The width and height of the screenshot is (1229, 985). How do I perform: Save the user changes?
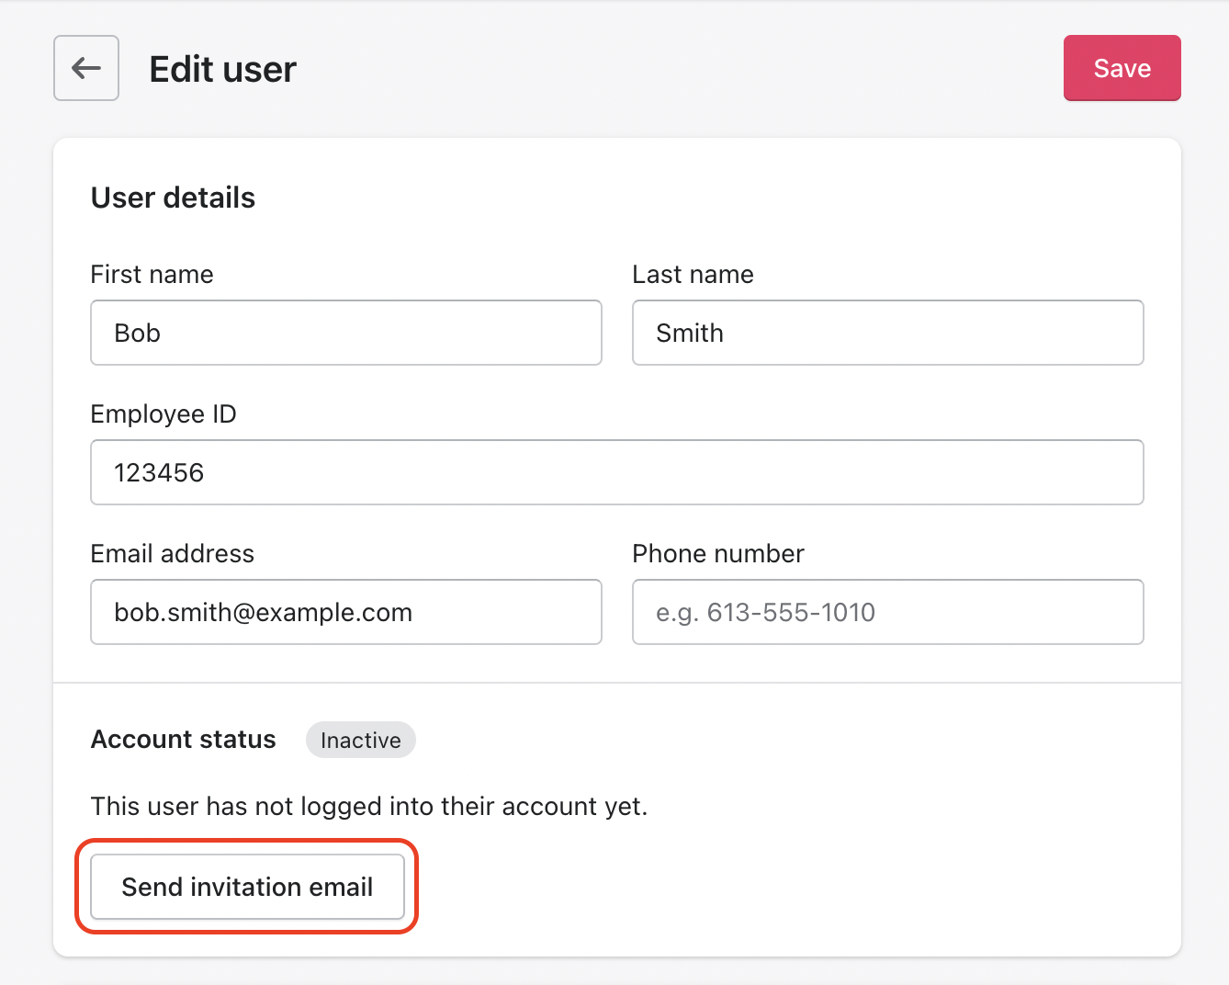pos(1122,68)
